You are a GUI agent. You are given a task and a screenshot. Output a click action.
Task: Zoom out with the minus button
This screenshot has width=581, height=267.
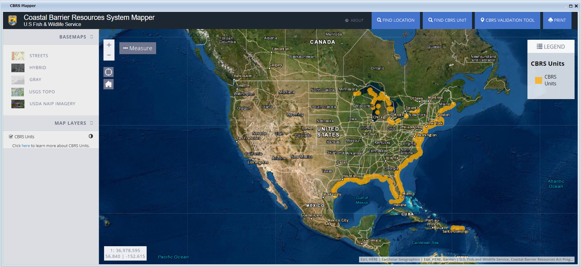click(109, 55)
